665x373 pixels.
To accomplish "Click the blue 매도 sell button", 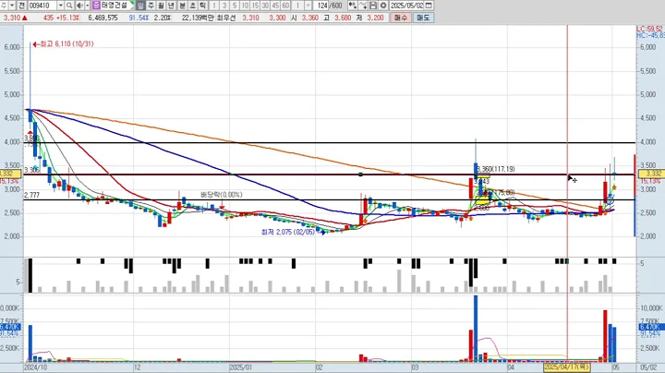I will point(423,18).
